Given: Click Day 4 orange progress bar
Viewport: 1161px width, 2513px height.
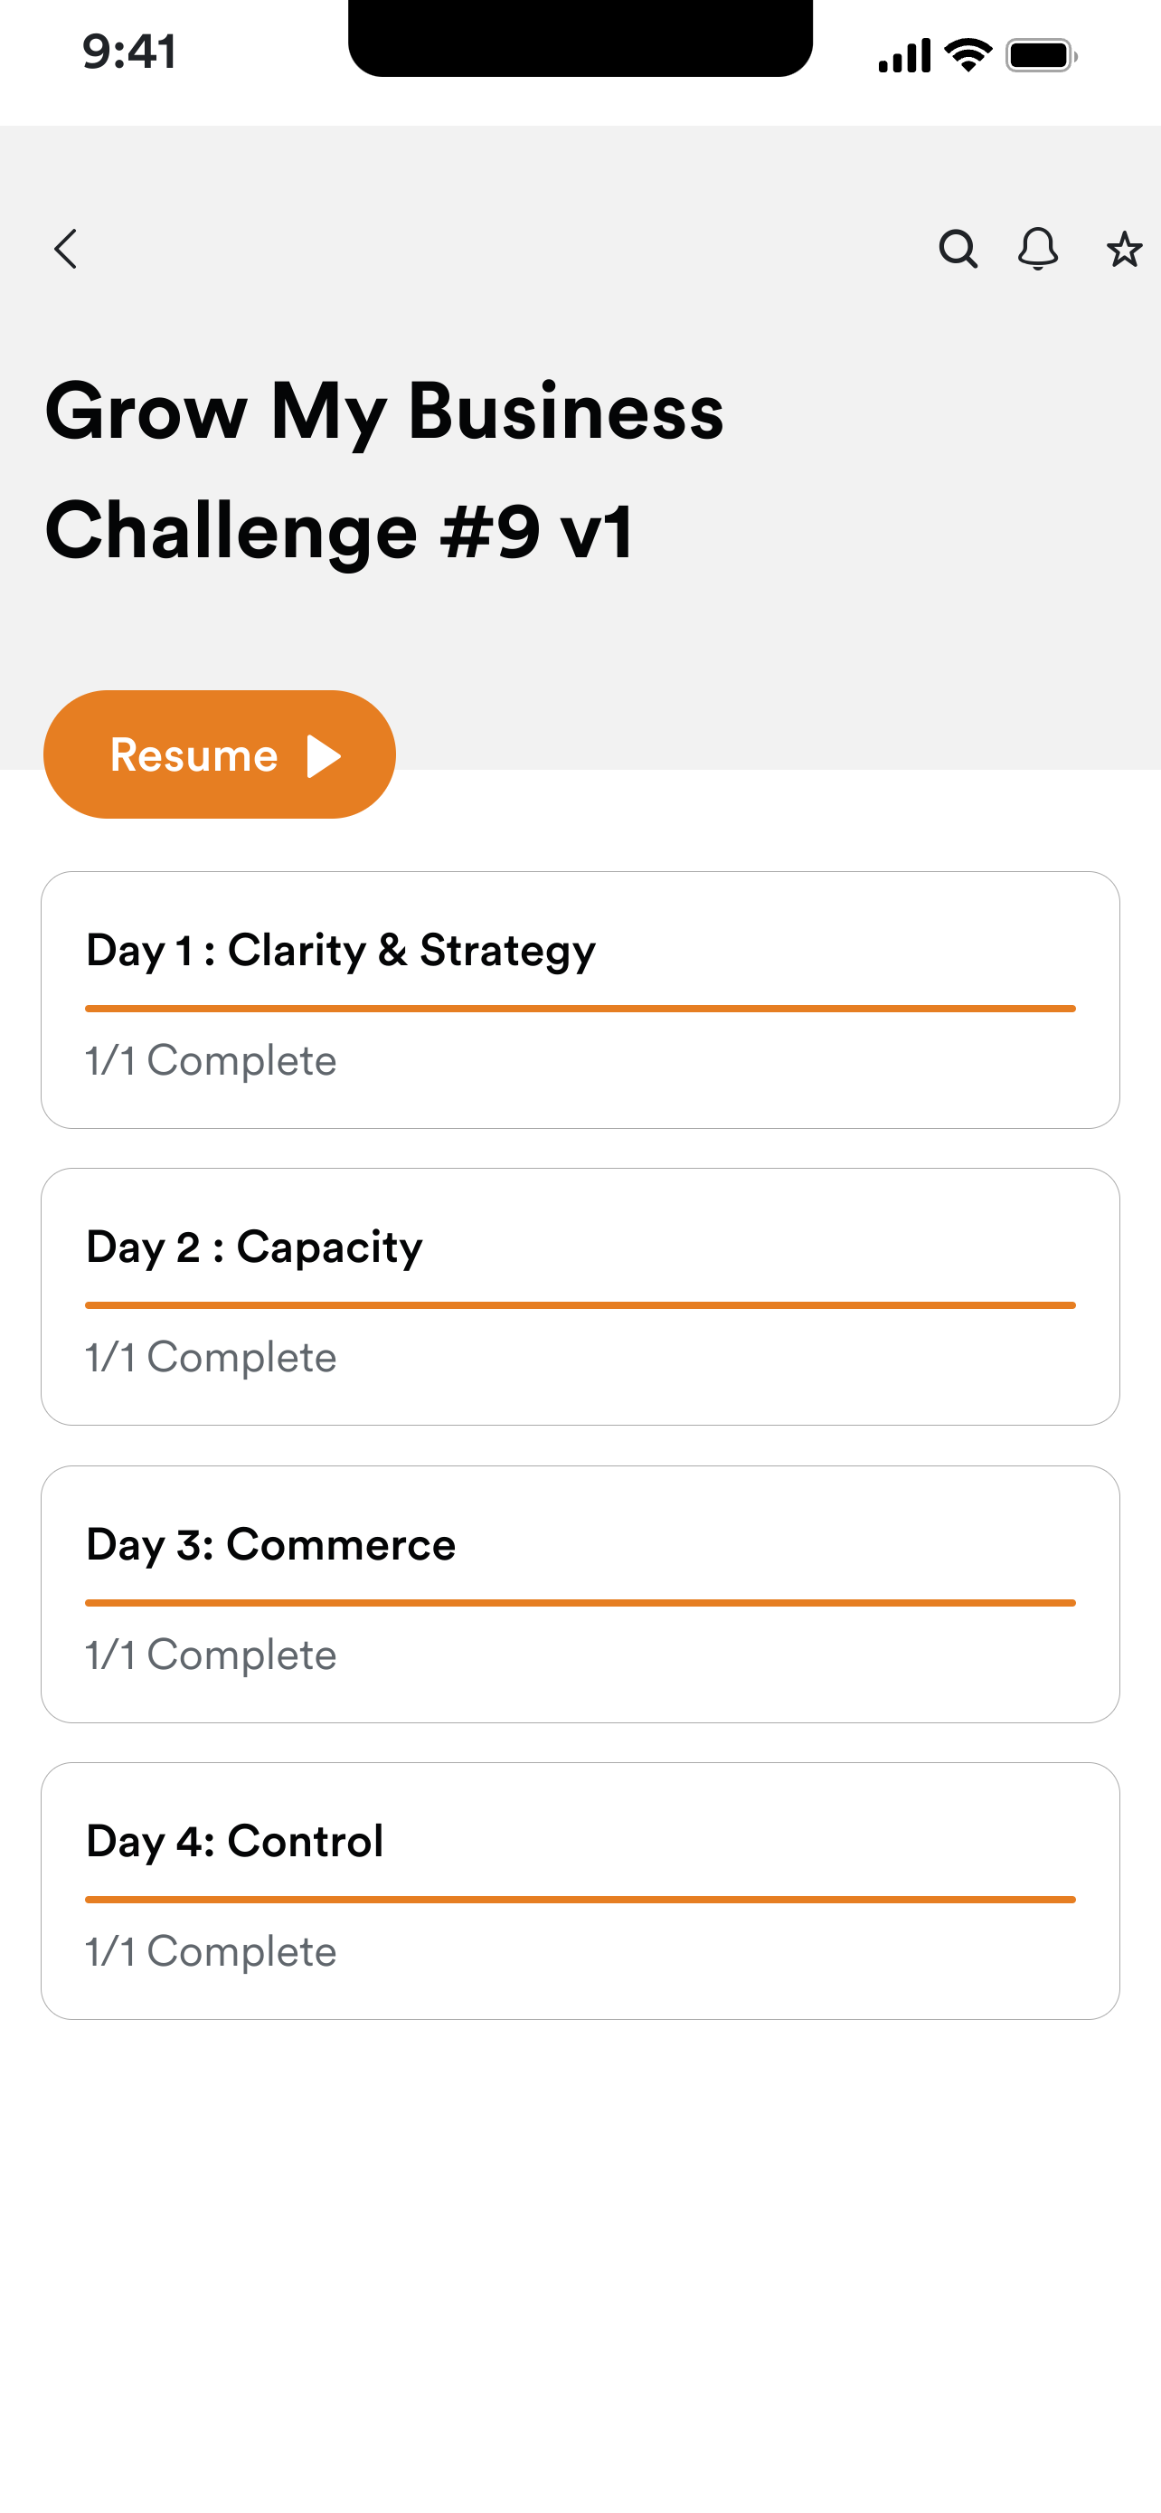Looking at the screenshot, I should pyautogui.click(x=580, y=1900).
